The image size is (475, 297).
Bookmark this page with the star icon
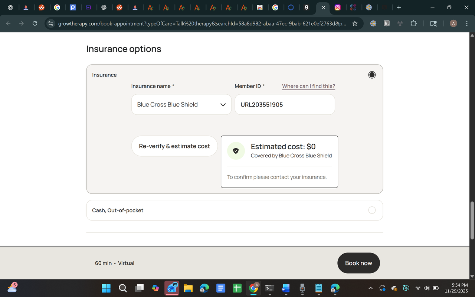point(355,23)
